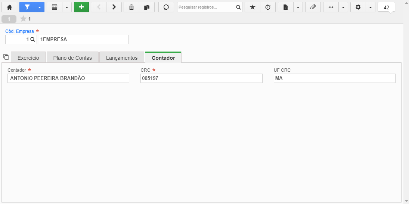This screenshot has width=409, height=204.
Task: Mark record as favorite star button
Action: coord(252,7)
